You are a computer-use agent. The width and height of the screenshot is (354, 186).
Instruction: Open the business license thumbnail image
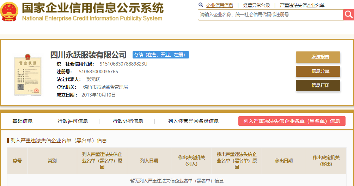pos(28,75)
